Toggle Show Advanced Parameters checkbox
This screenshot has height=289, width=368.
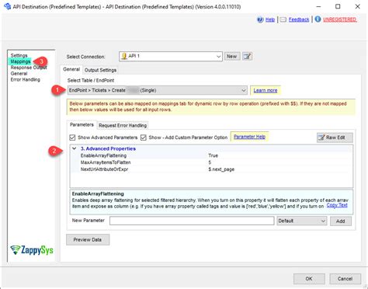[72, 138]
